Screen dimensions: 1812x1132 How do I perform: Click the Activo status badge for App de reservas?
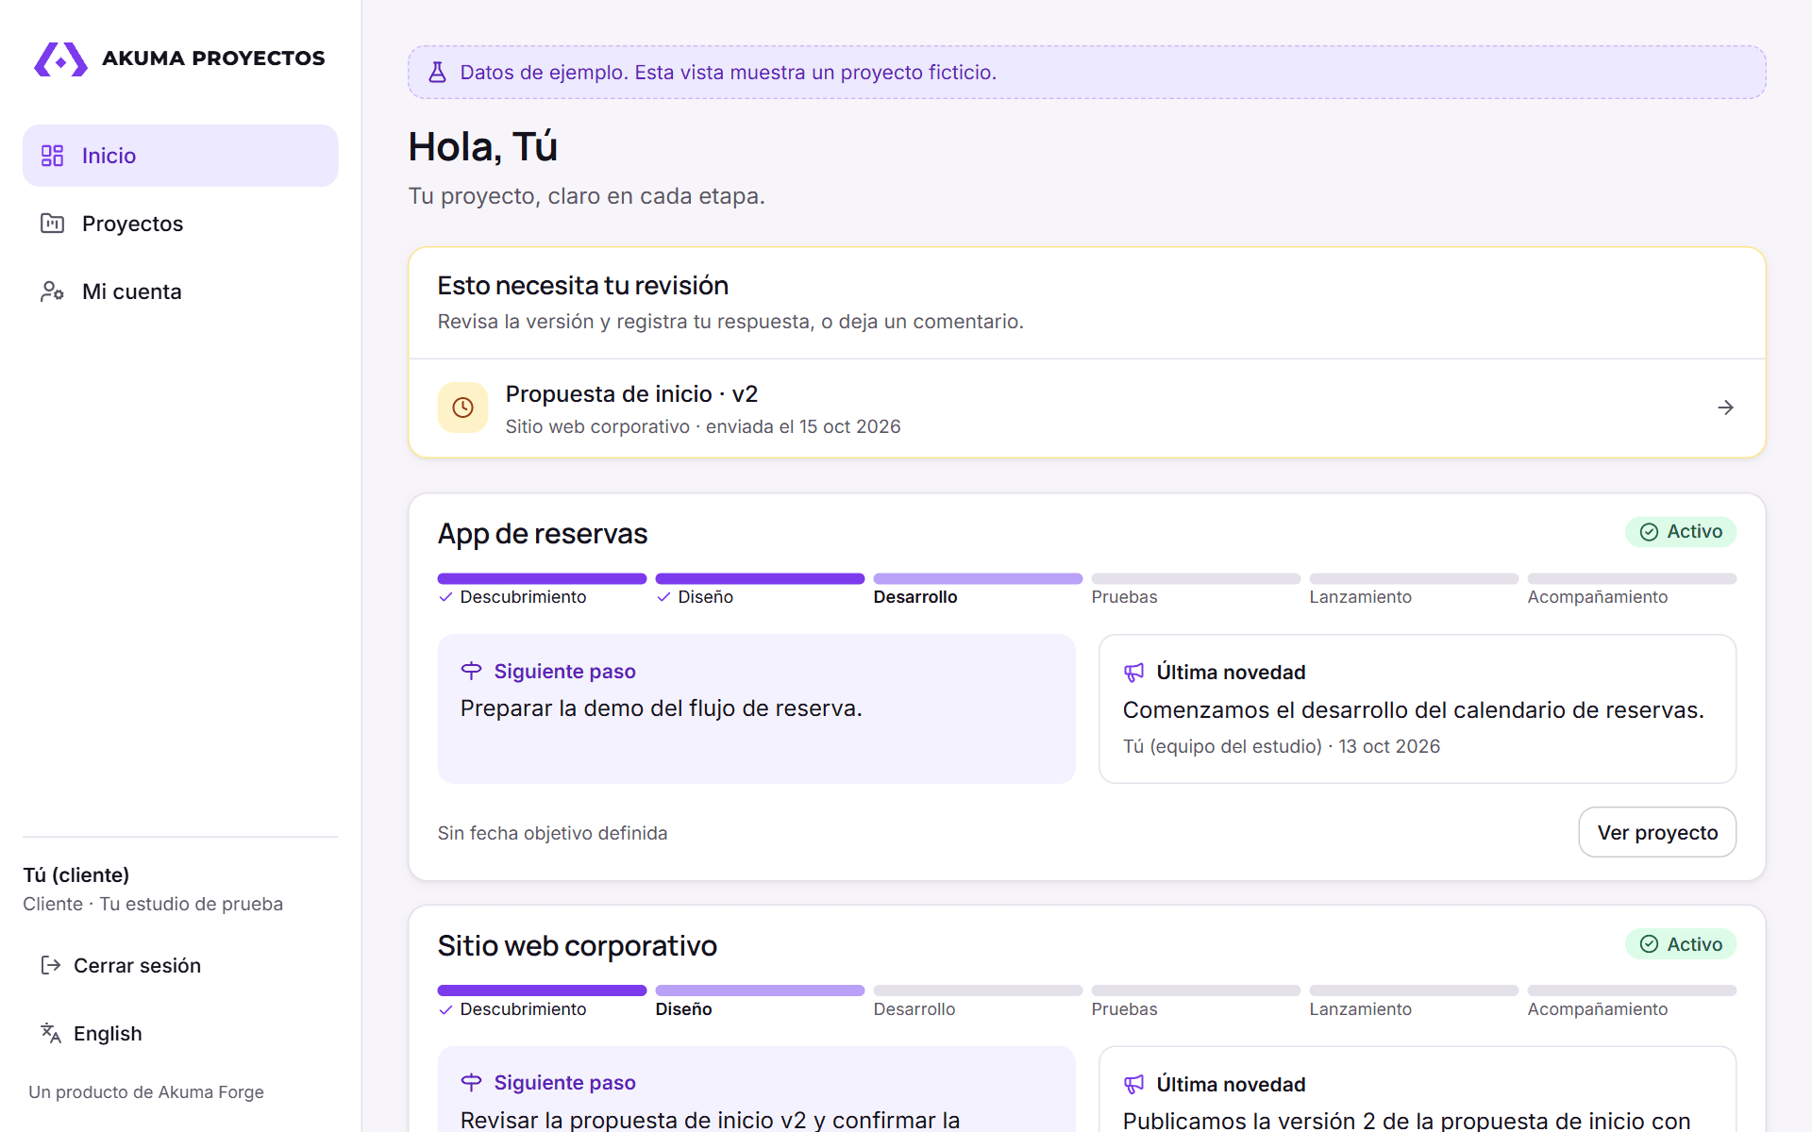tap(1681, 532)
